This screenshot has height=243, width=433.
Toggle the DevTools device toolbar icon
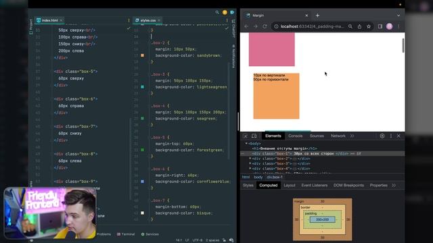254,136
